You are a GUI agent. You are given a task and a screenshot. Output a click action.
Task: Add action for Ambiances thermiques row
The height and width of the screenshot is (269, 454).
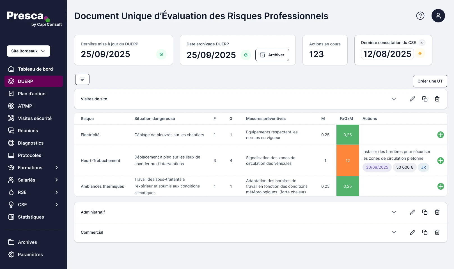[x=441, y=186]
